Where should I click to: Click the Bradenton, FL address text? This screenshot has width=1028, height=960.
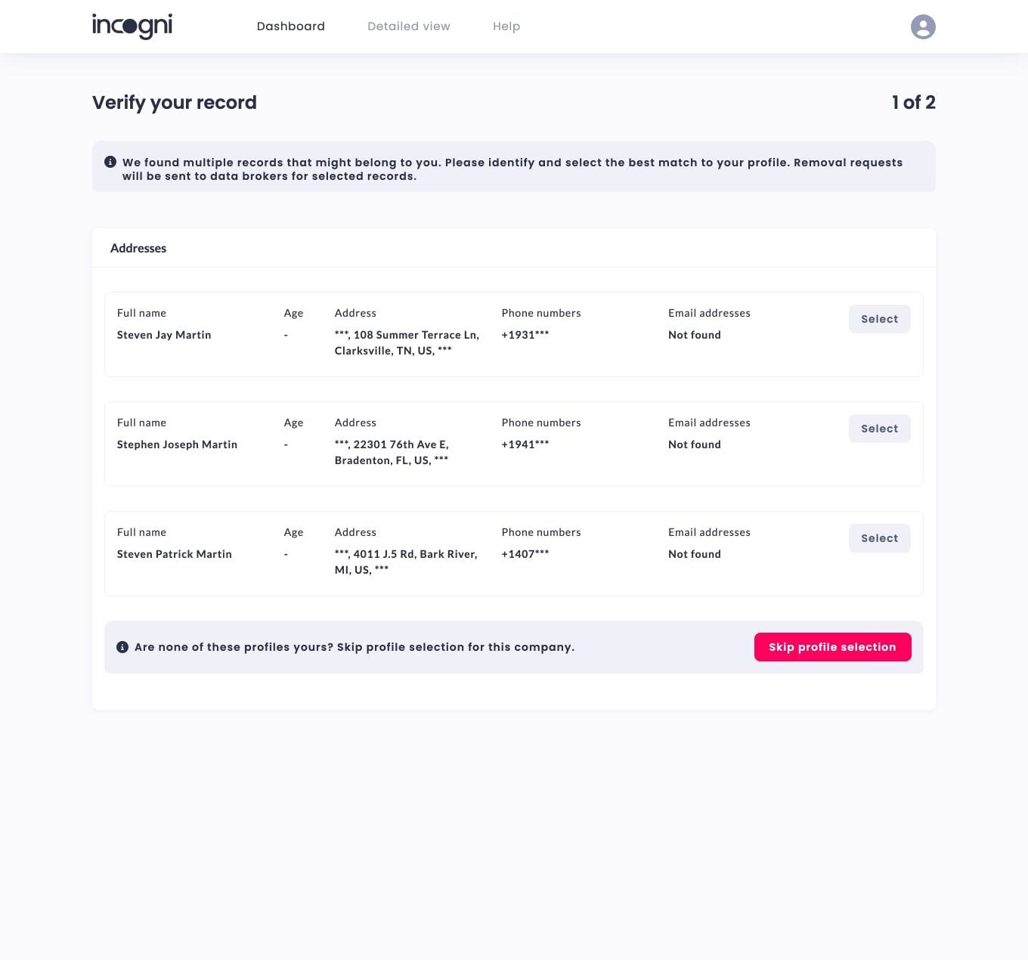click(392, 453)
